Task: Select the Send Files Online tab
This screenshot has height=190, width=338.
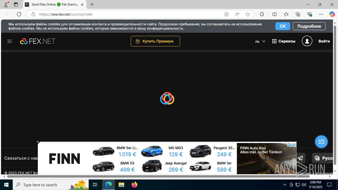Action: (x=55, y=4)
